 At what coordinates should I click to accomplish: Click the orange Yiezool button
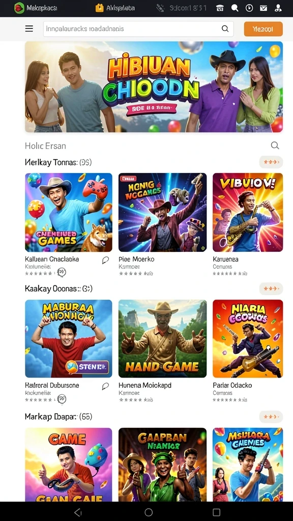point(263,29)
